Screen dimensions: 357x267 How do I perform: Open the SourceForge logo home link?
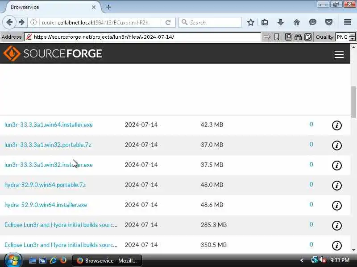[53, 53]
